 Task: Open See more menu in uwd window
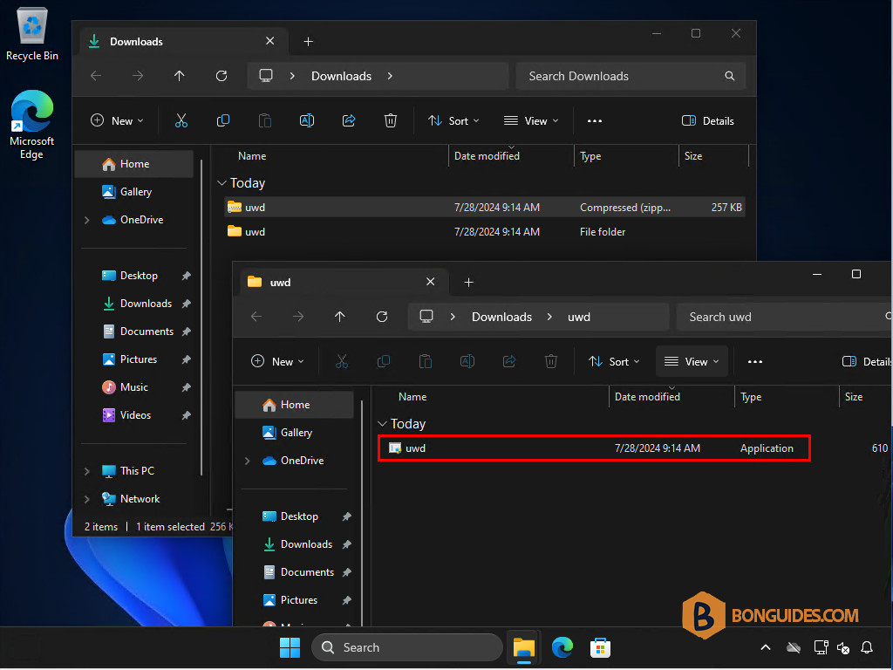755,362
